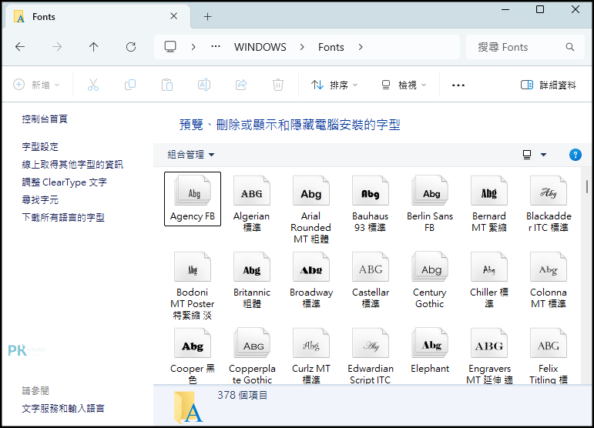Viewport: 594px width, 428px height.
Task: Select the Agency FB font
Action: point(193,199)
